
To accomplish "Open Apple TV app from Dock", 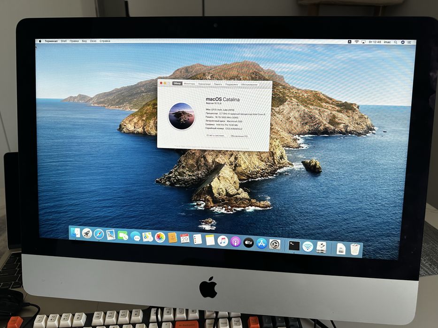I will point(248,243).
